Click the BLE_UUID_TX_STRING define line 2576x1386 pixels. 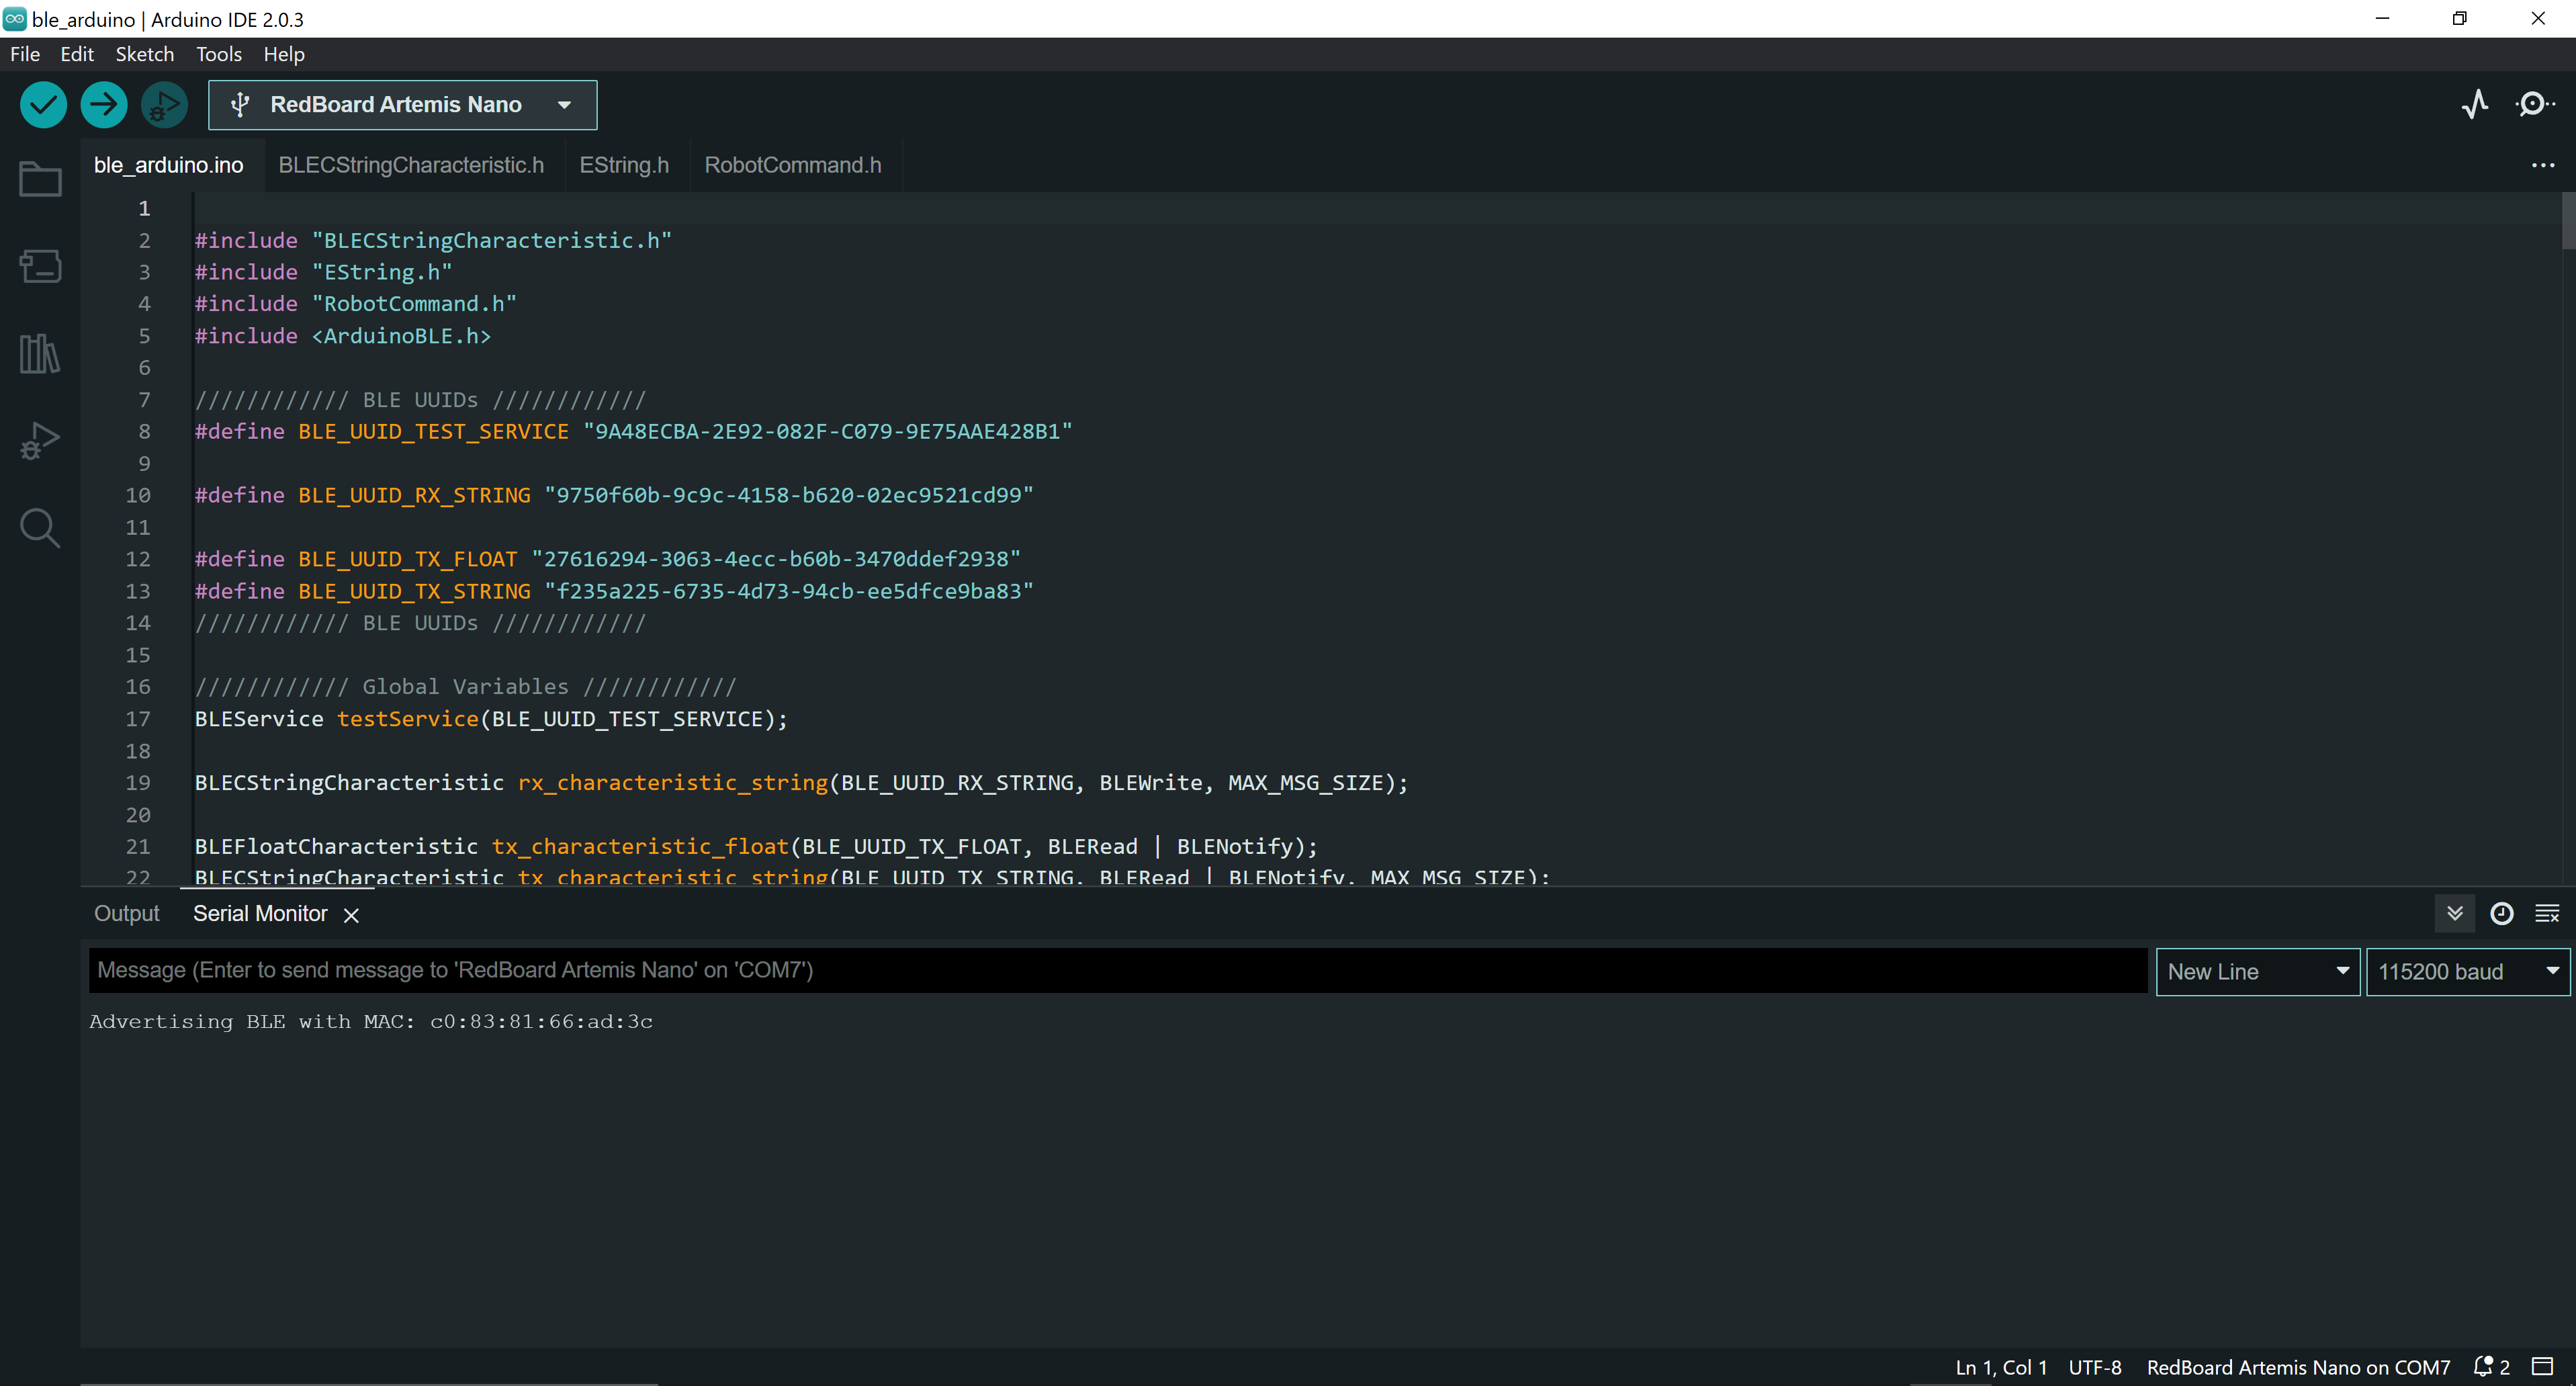point(614,591)
